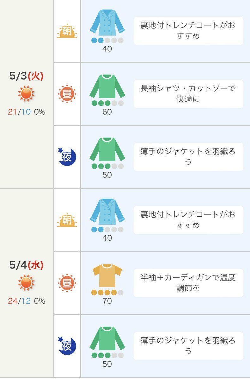Click the 5/4 night green long-sleeve shirt icon
Image resolution: width=250 pixels, height=379 pixels.
click(107, 339)
